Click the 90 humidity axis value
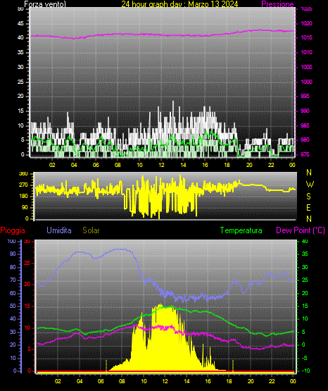The width and height of the screenshot is (328, 391). (x=13, y=254)
